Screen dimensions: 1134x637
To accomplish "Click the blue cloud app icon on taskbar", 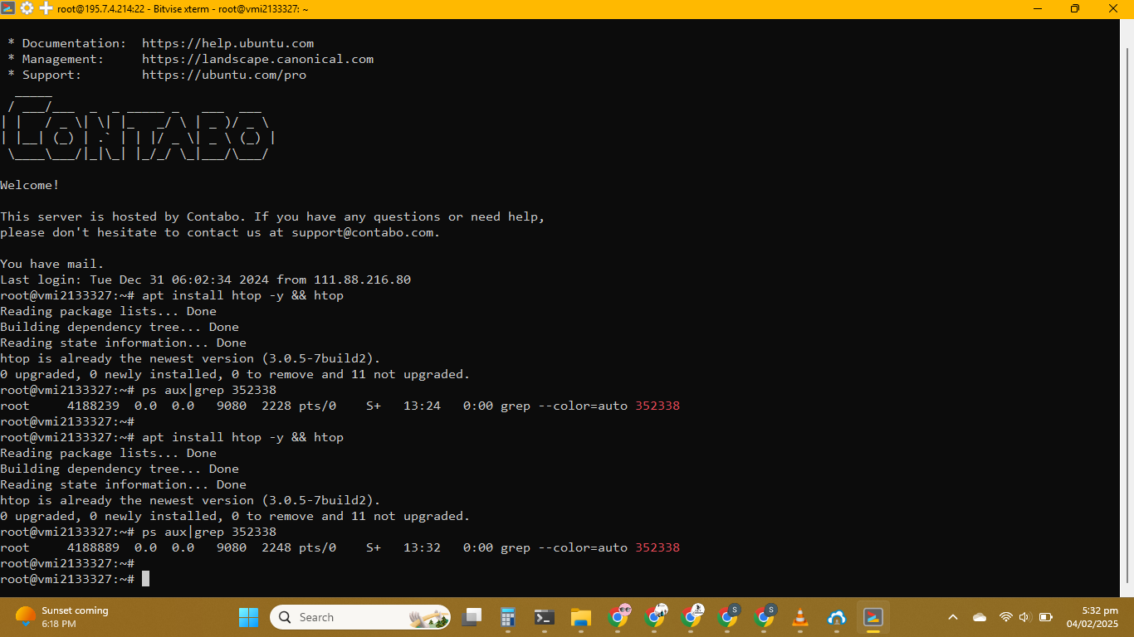I will (837, 617).
